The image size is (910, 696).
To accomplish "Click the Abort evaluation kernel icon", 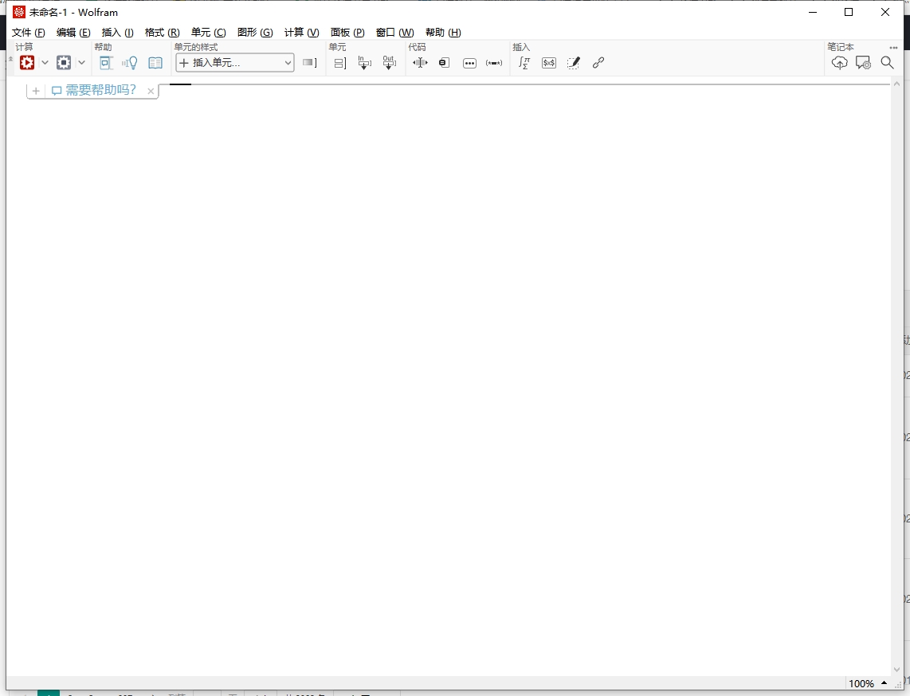I will point(64,63).
